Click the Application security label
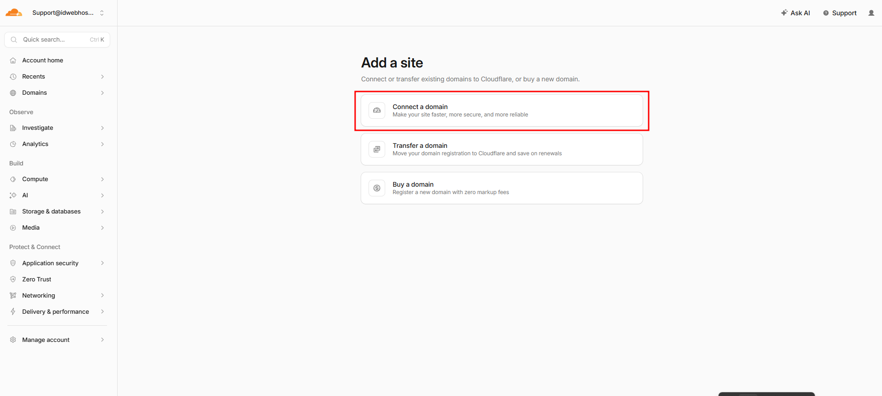Image resolution: width=882 pixels, height=396 pixels. pos(50,263)
